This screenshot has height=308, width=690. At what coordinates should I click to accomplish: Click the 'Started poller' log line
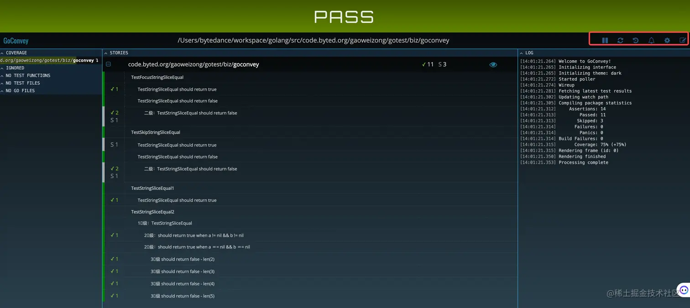[x=557, y=79]
